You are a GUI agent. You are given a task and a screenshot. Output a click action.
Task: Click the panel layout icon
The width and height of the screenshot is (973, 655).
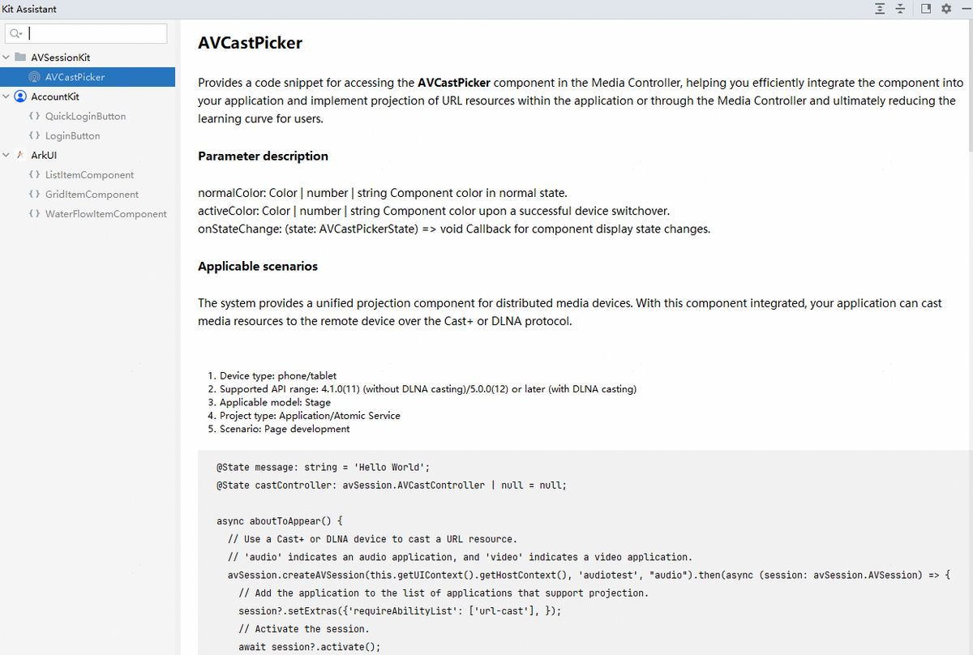pyautogui.click(x=926, y=8)
